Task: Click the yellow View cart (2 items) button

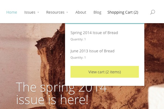Action: (105, 72)
